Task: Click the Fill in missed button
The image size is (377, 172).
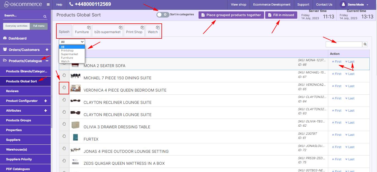Action: [281, 15]
